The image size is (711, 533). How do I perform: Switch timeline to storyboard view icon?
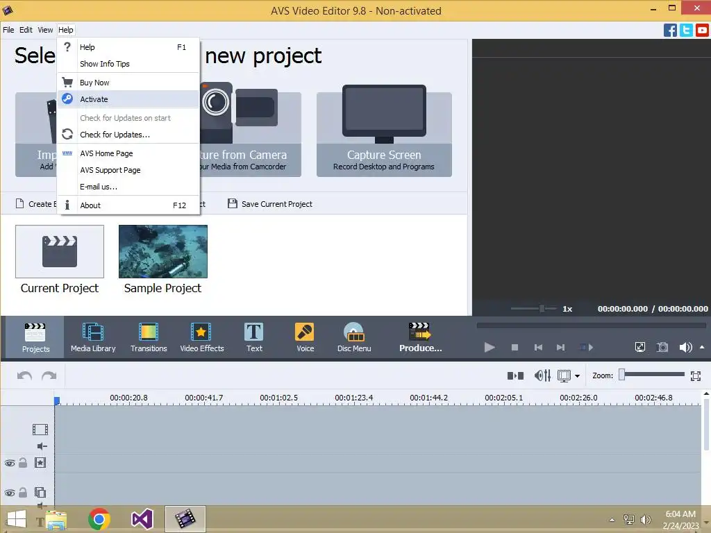(516, 375)
